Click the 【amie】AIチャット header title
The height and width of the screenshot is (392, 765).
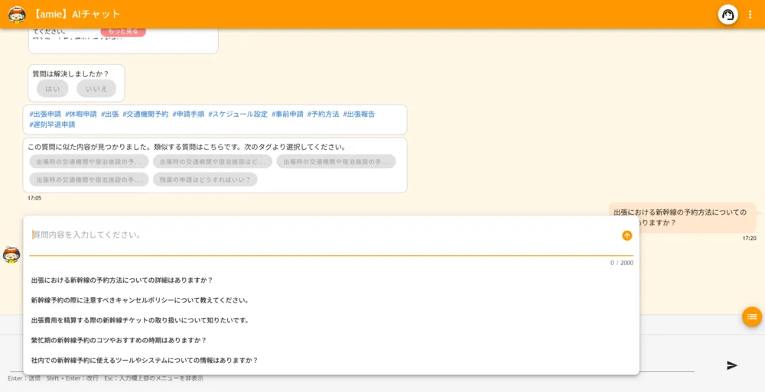pos(76,15)
